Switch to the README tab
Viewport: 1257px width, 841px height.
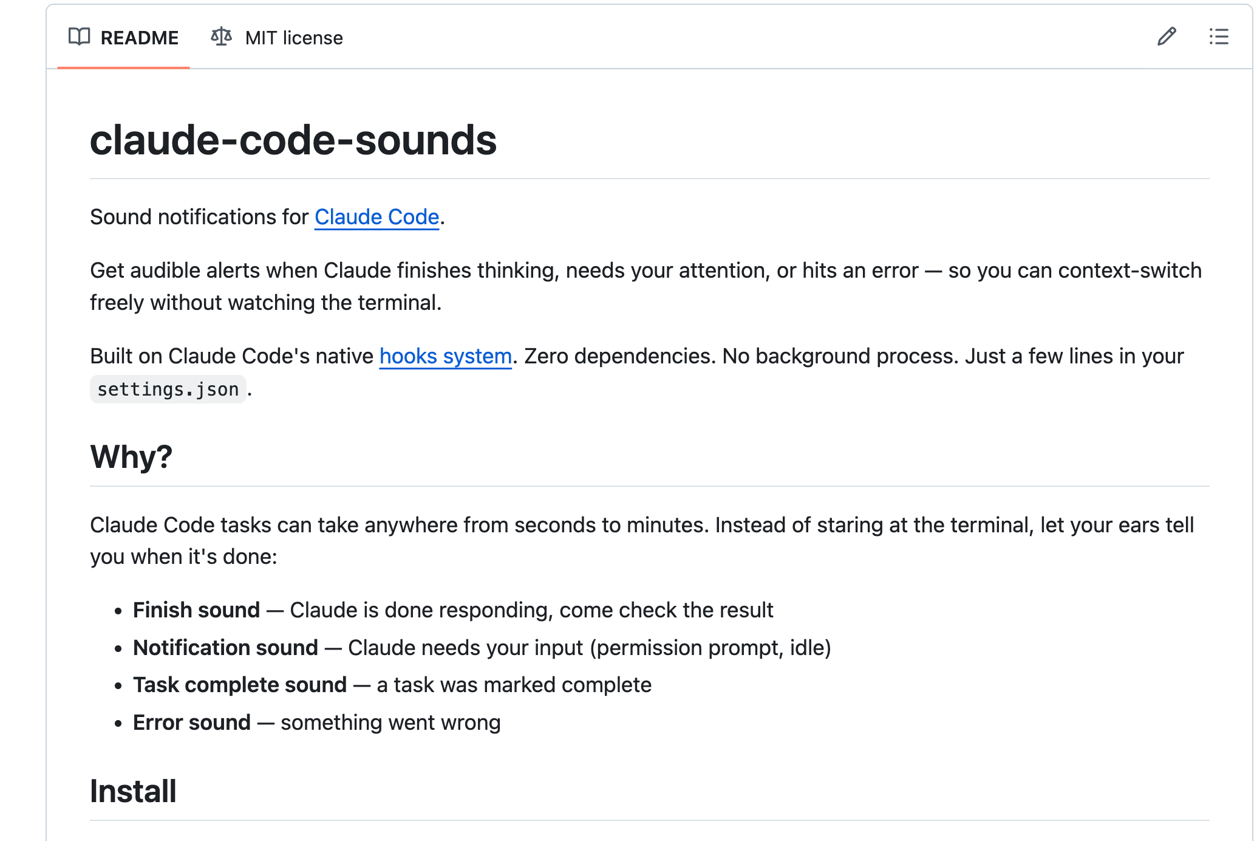pos(140,37)
